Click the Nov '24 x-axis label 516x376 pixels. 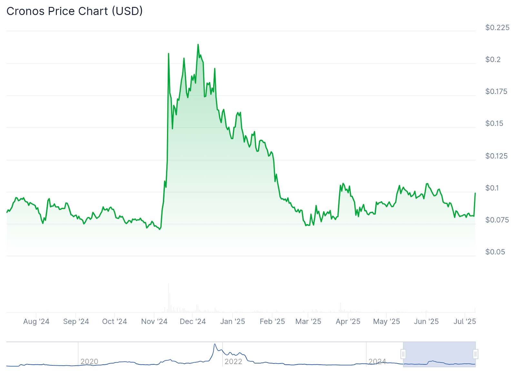(154, 321)
